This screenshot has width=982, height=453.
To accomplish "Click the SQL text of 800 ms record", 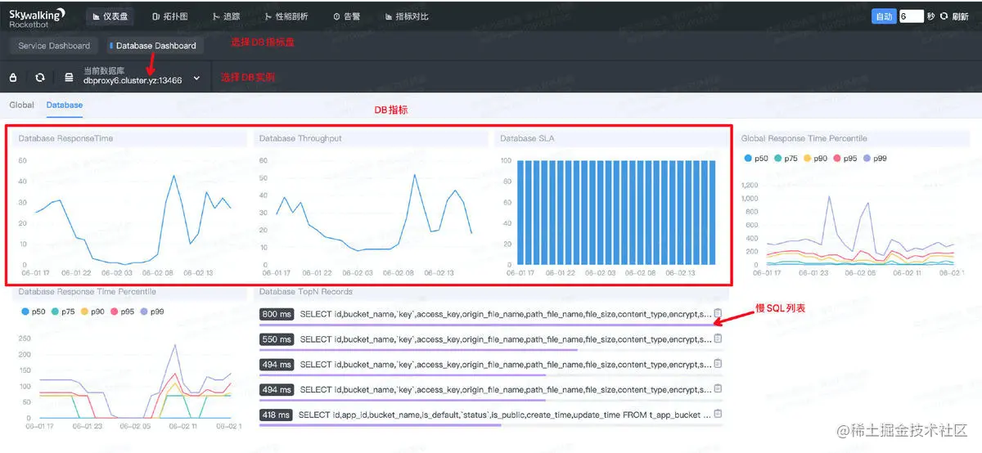I will click(505, 314).
